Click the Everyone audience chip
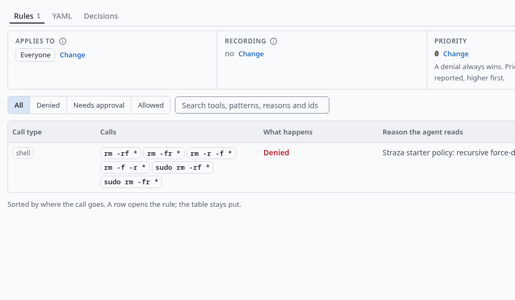Image resolution: width=515 pixels, height=300 pixels. (x=35, y=55)
